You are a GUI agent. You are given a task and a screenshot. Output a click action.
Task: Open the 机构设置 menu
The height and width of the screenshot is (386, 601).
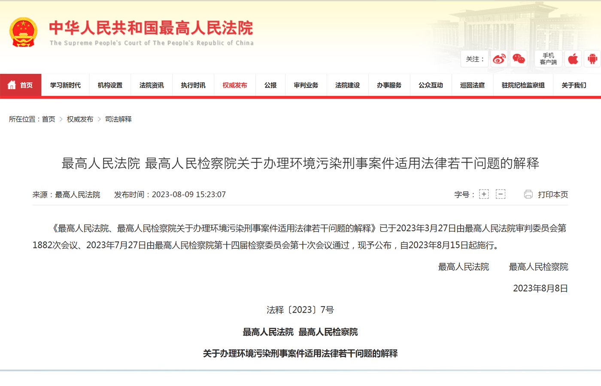point(110,85)
